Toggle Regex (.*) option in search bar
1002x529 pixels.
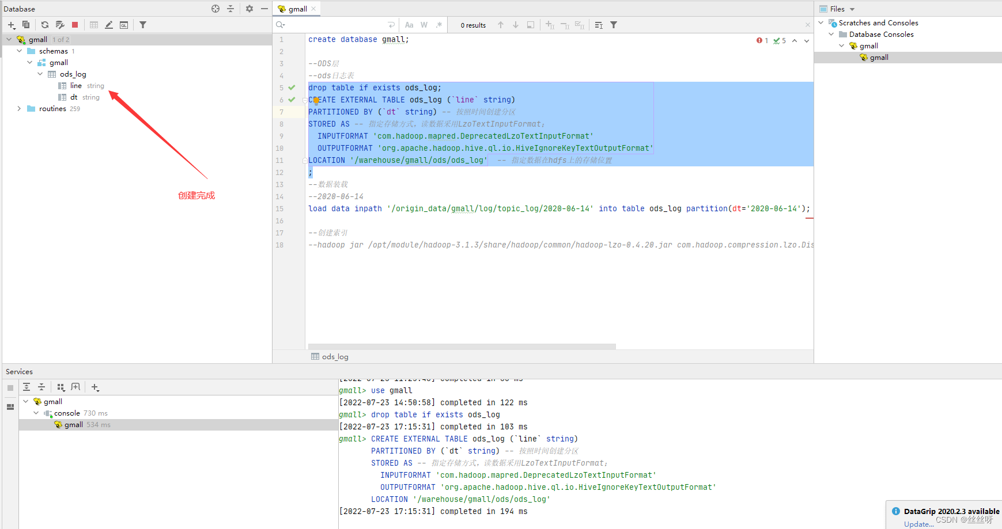(439, 25)
